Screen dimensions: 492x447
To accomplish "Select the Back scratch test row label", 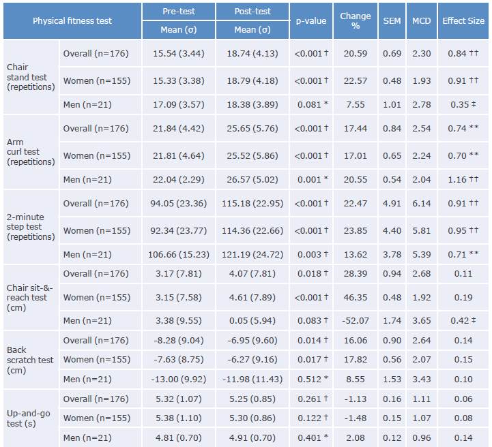I will point(30,360).
